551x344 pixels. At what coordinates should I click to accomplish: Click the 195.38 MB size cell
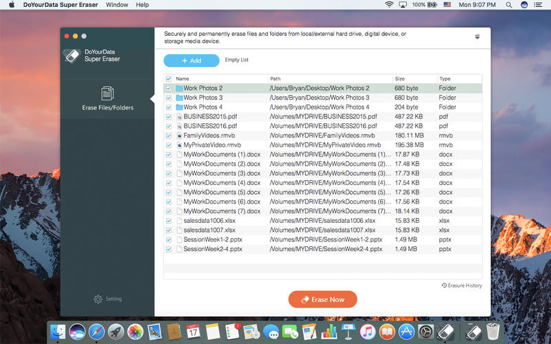tap(409, 145)
